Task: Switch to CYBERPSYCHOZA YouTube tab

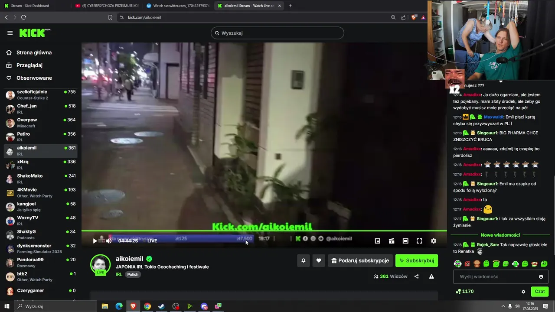Action: click(106, 6)
